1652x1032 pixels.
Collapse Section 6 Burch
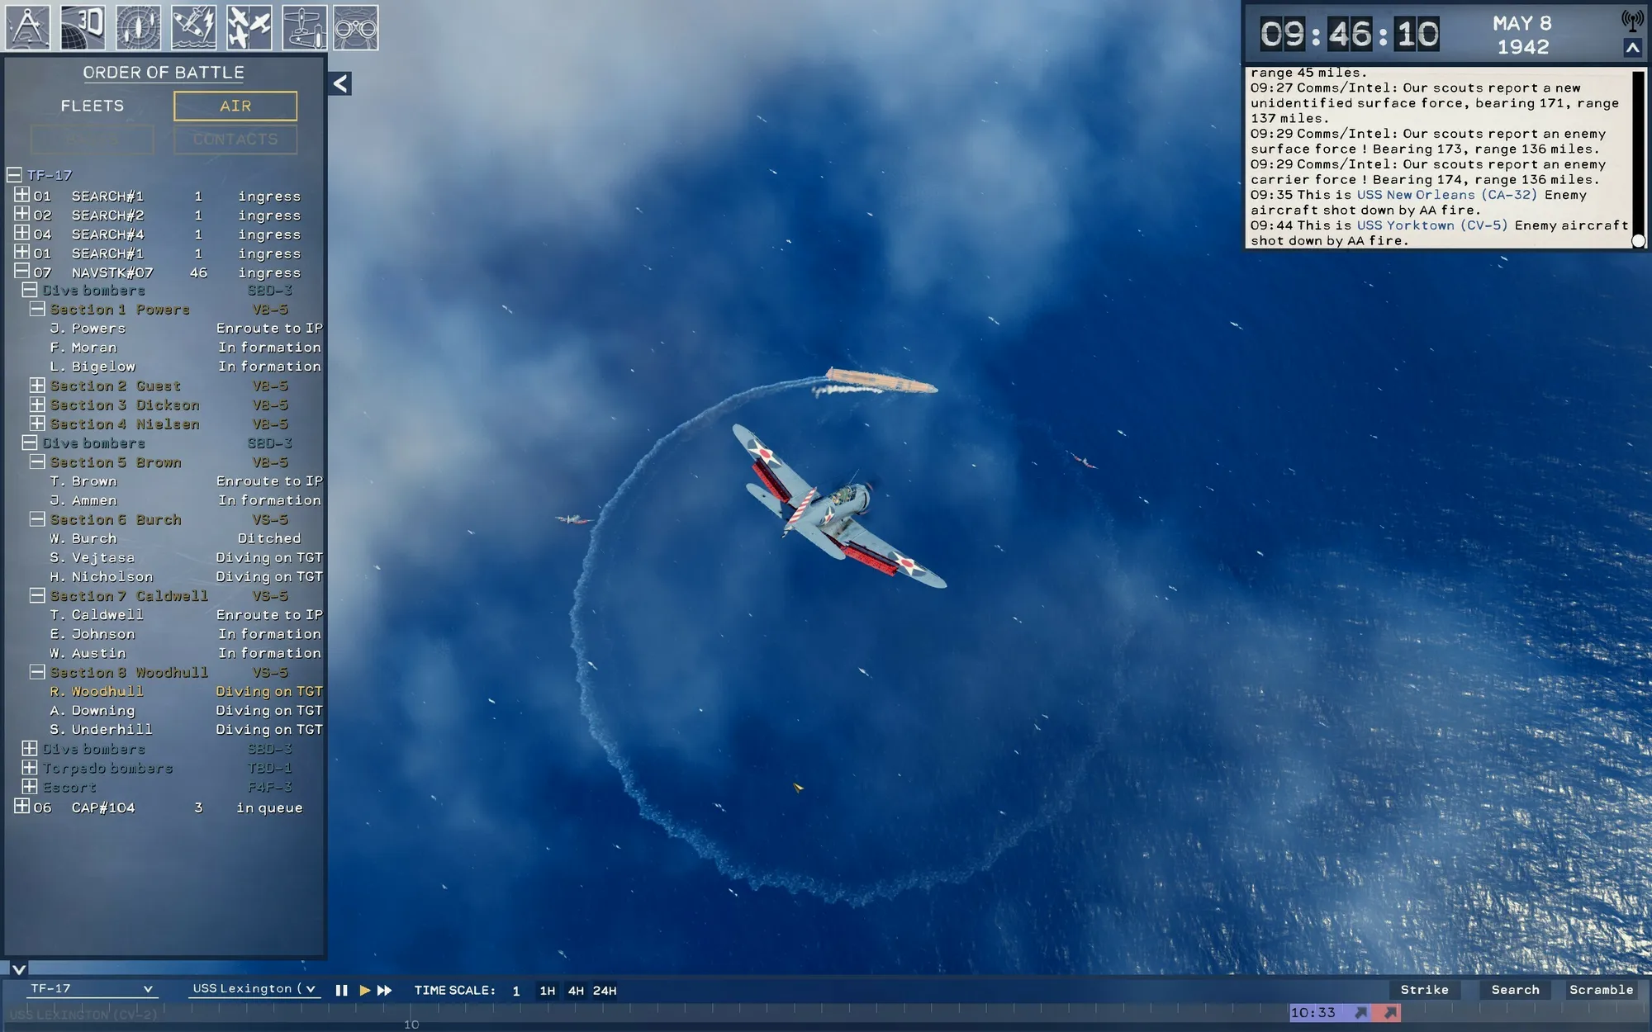(37, 519)
